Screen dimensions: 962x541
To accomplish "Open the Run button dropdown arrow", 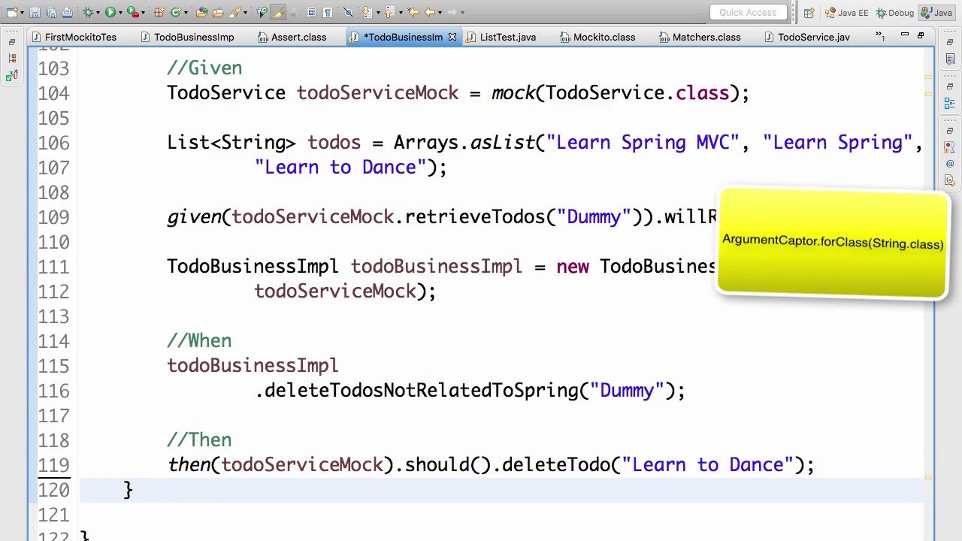I will 120,12.
